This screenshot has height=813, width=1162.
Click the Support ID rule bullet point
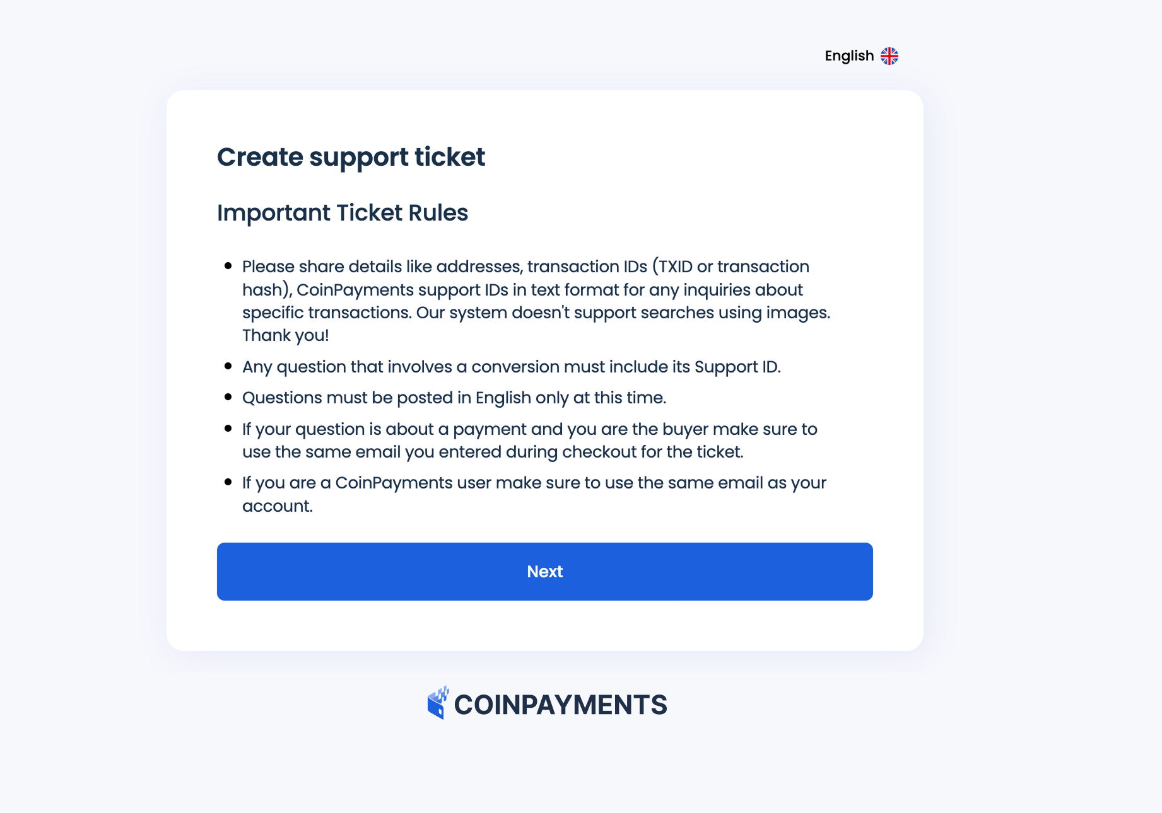tap(512, 366)
